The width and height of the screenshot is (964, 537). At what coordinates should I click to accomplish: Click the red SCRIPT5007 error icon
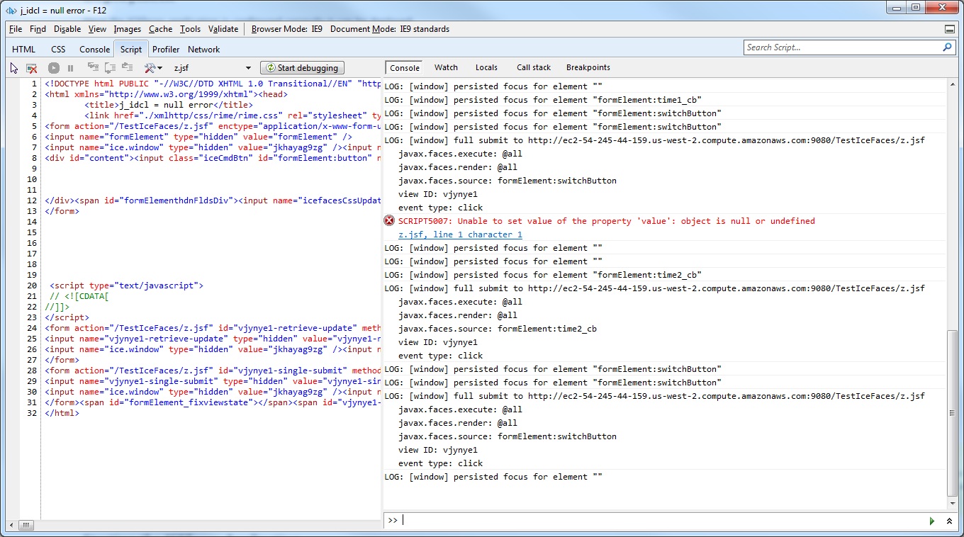[389, 221]
